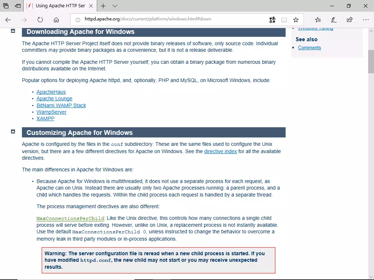Show site information icon in address bar
Viewport: 374px width, 280px height.
tap(78, 20)
